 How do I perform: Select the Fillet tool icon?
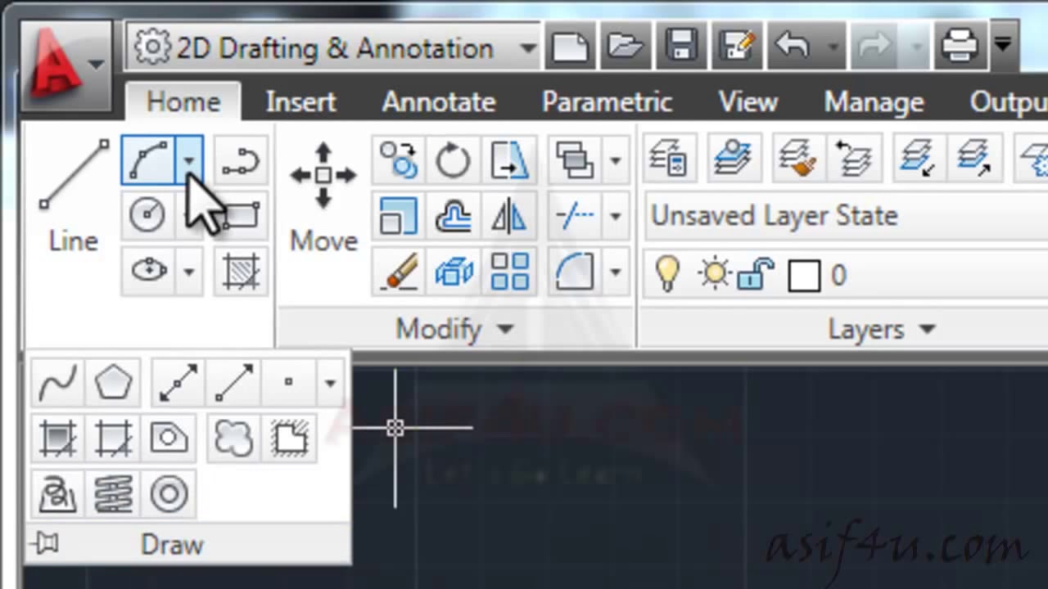(574, 271)
